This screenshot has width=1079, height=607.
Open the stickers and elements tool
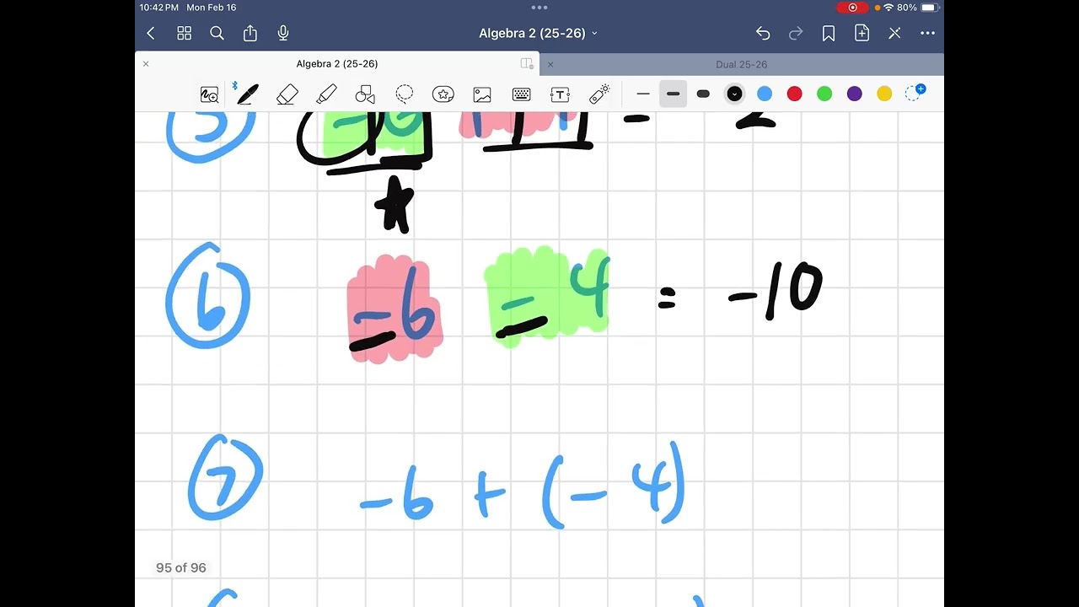point(443,94)
